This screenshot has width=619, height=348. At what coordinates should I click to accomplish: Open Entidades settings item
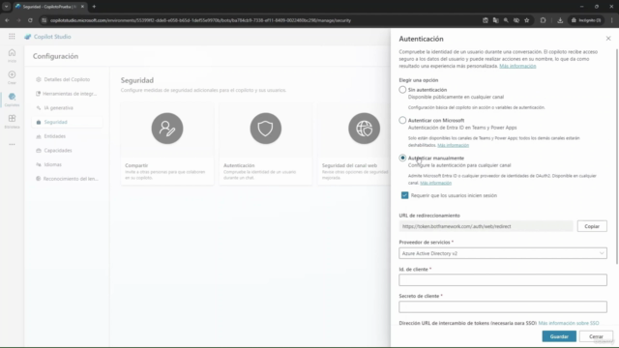[x=67, y=136]
